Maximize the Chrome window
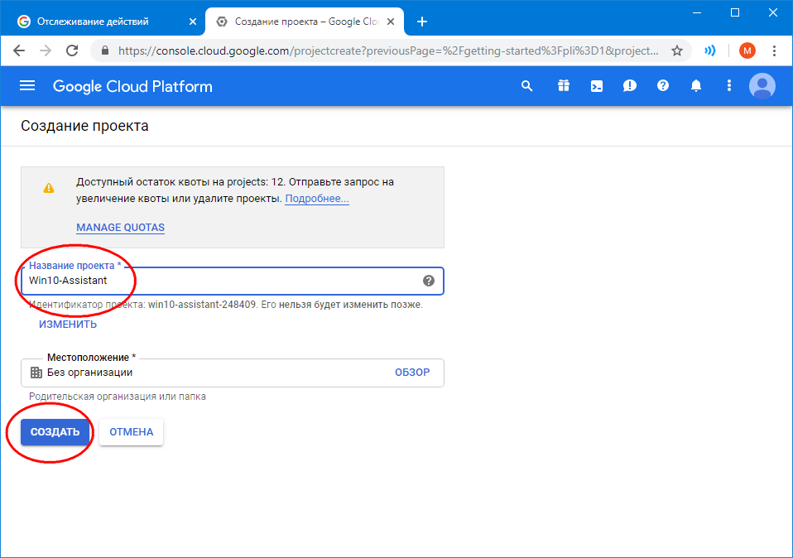The height and width of the screenshot is (558, 793). pyautogui.click(x=735, y=12)
